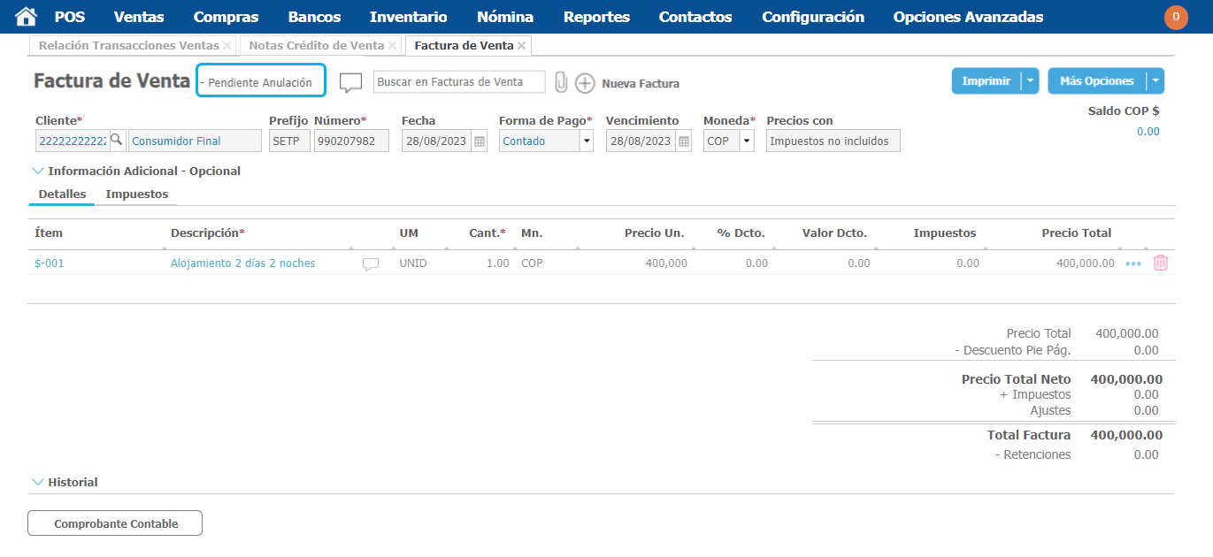This screenshot has height=557, width=1213.
Task: Open the Fecha calendar picker icon
Action: tap(480, 141)
